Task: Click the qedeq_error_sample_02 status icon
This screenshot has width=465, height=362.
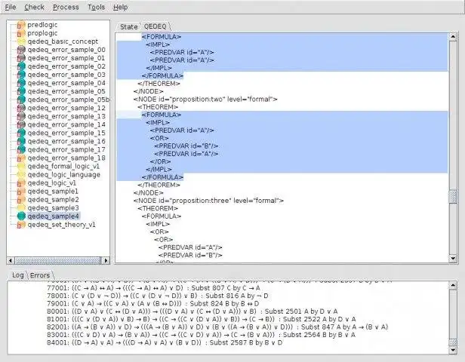Action: [21, 66]
